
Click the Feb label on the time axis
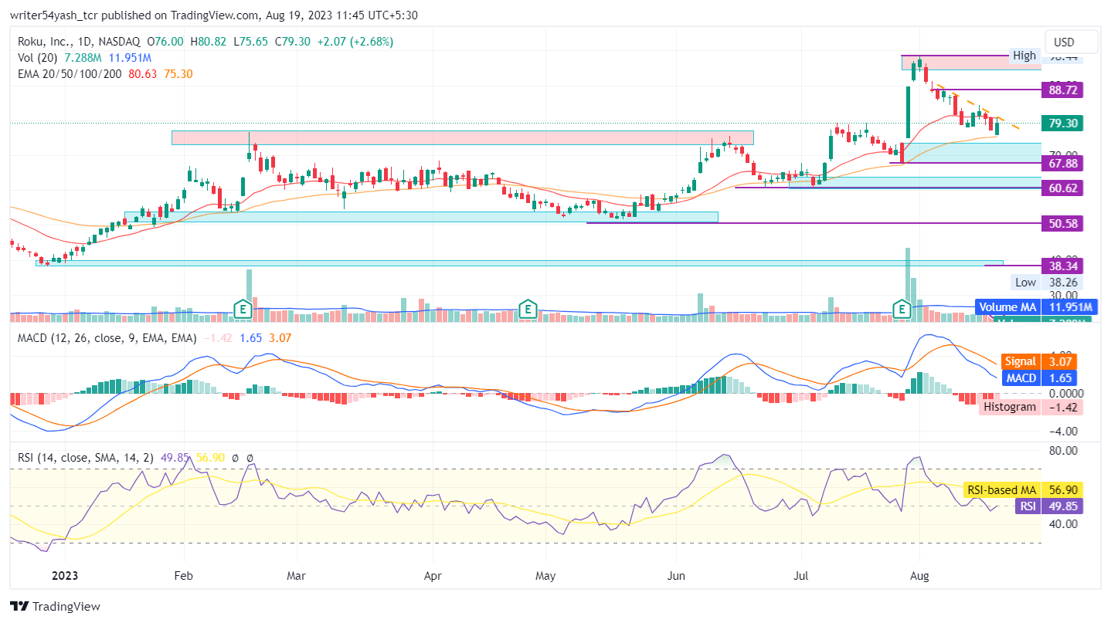(183, 575)
